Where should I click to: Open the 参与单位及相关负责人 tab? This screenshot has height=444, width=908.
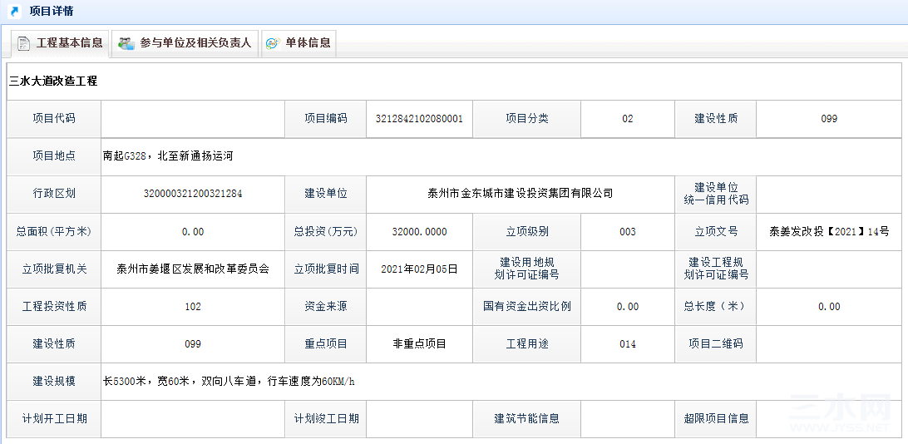(186, 43)
